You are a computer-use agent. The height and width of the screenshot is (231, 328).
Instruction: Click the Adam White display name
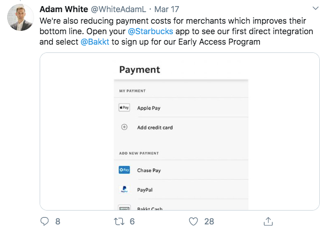coord(64,9)
